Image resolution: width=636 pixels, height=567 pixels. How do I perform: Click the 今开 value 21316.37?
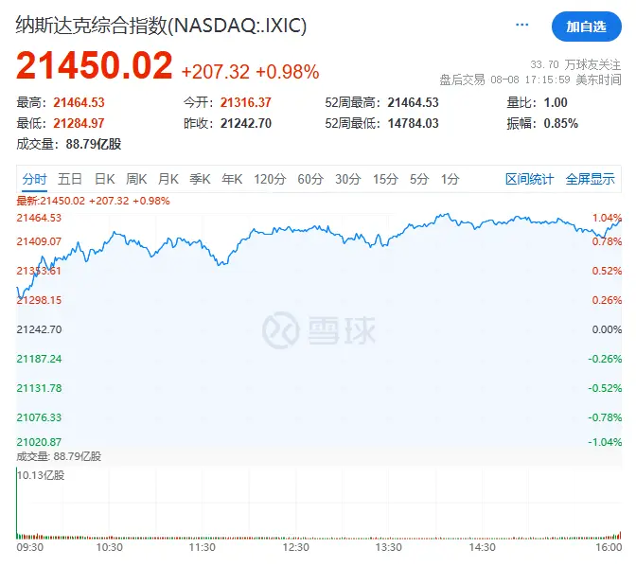point(246,102)
